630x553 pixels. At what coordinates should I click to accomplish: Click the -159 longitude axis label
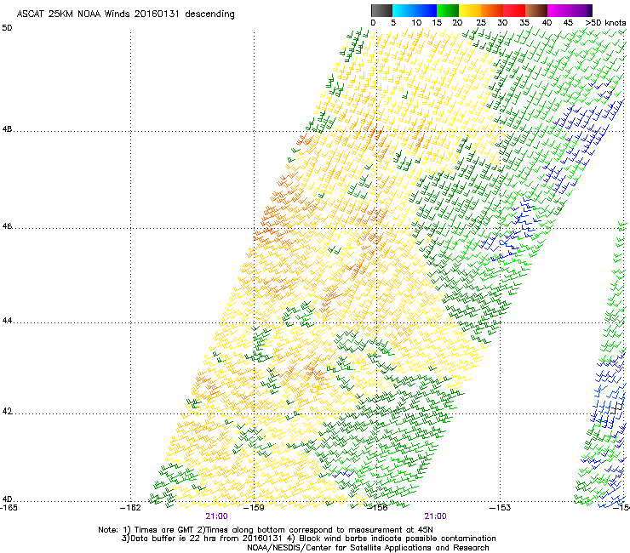(254, 507)
